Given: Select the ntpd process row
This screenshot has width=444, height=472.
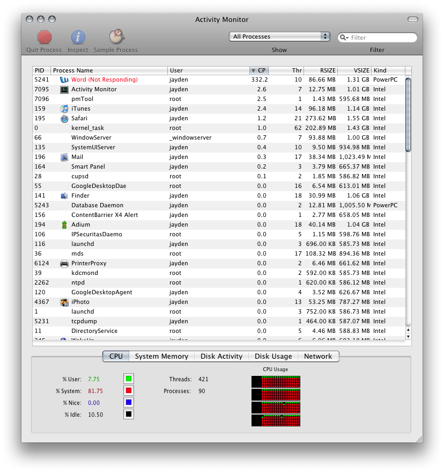Looking at the screenshot, I should 219,282.
